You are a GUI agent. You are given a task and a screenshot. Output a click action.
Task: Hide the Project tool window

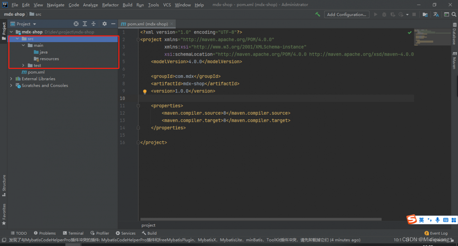[x=113, y=24]
